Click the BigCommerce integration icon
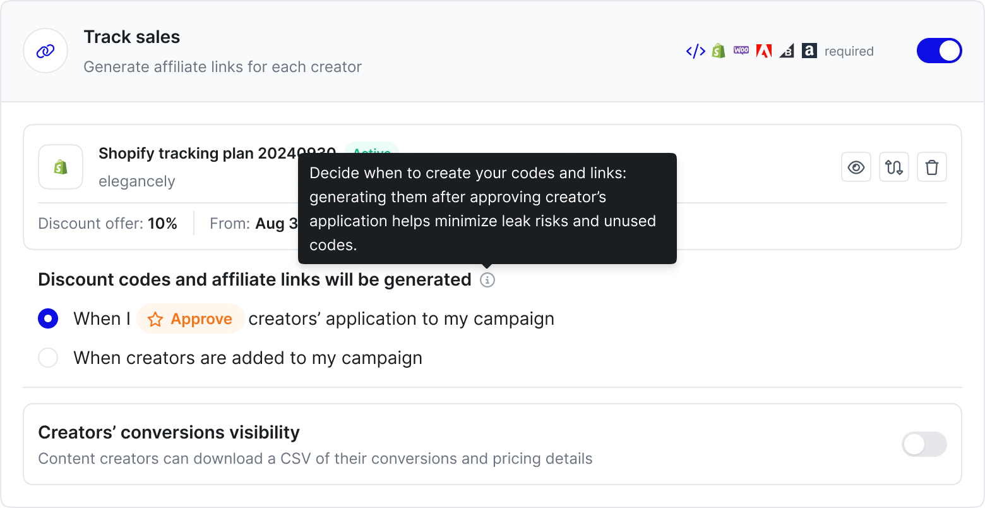The image size is (985, 508). [x=787, y=51]
